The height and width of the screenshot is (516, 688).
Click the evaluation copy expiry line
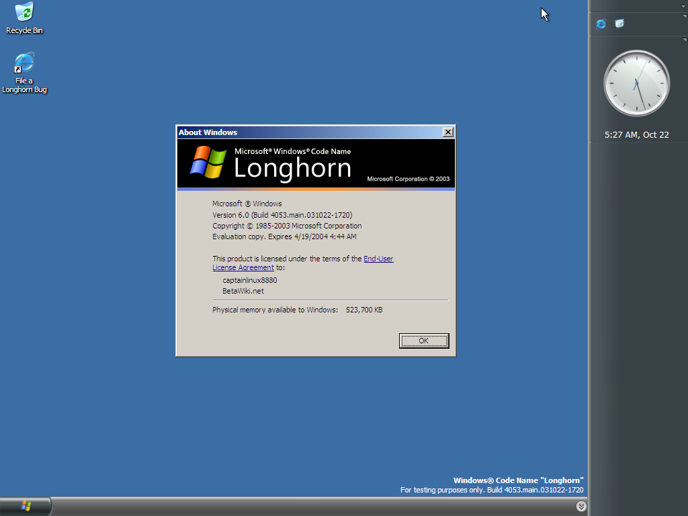pos(284,236)
